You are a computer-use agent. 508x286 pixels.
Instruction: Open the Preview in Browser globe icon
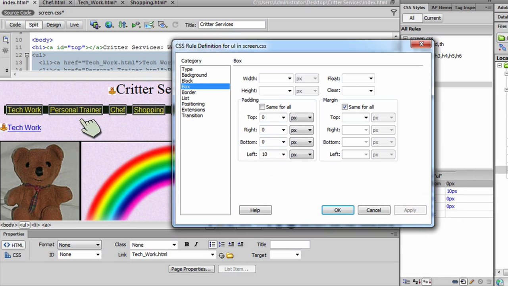click(x=109, y=24)
